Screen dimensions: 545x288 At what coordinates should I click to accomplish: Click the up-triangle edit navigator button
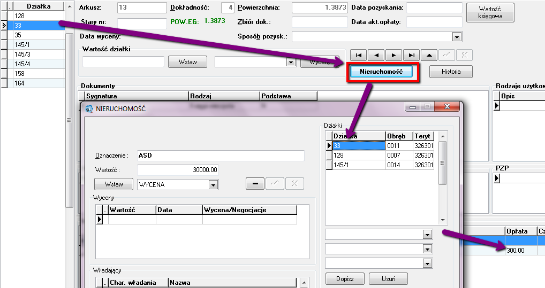(429, 55)
